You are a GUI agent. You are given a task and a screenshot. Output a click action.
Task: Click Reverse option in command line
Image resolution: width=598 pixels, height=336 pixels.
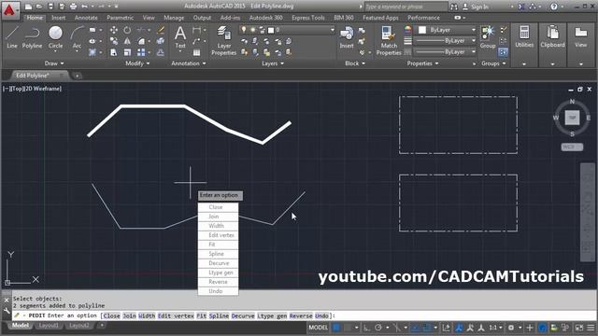point(301,315)
